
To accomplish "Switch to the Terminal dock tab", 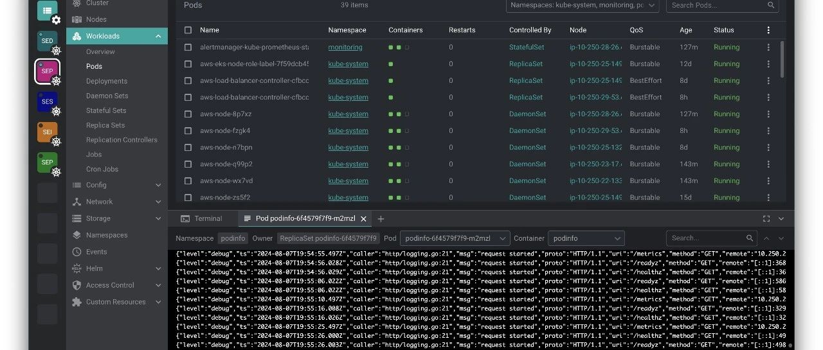I will 202,219.
